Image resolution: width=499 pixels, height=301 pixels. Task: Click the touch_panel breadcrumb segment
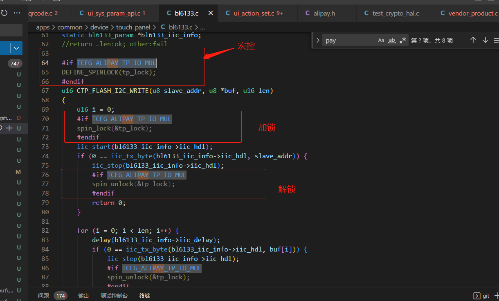(x=133, y=27)
